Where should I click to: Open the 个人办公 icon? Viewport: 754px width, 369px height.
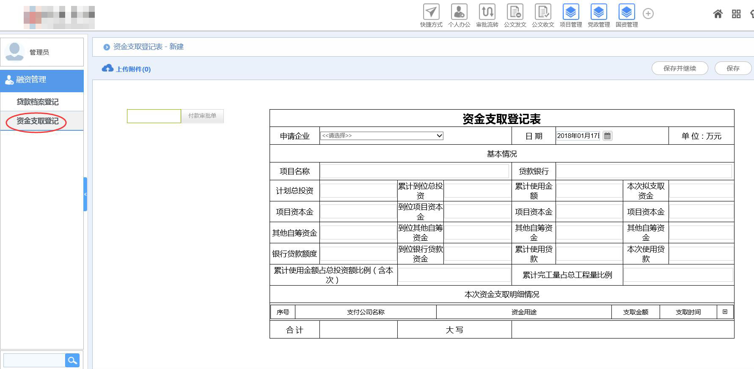point(459,12)
